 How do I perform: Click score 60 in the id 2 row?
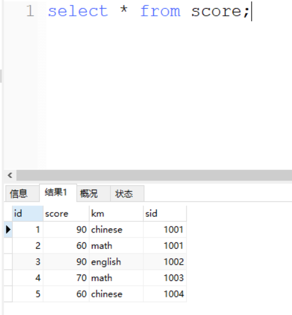click(66, 246)
